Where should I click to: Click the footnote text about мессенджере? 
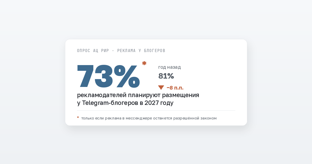coord(149,118)
